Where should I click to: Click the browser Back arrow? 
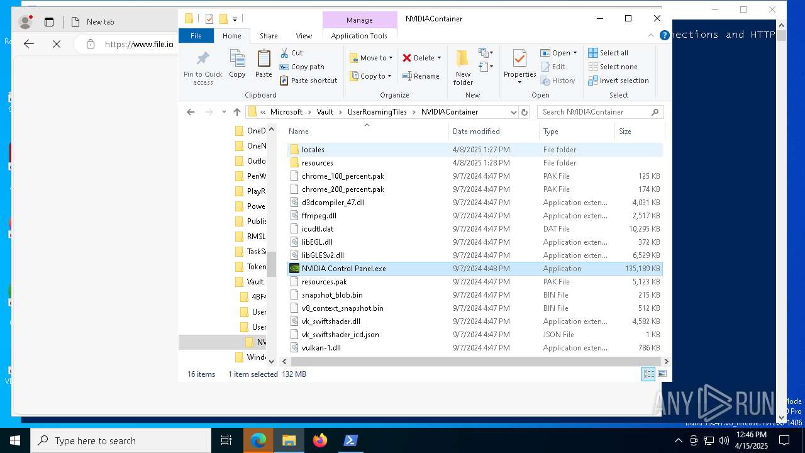(29, 44)
